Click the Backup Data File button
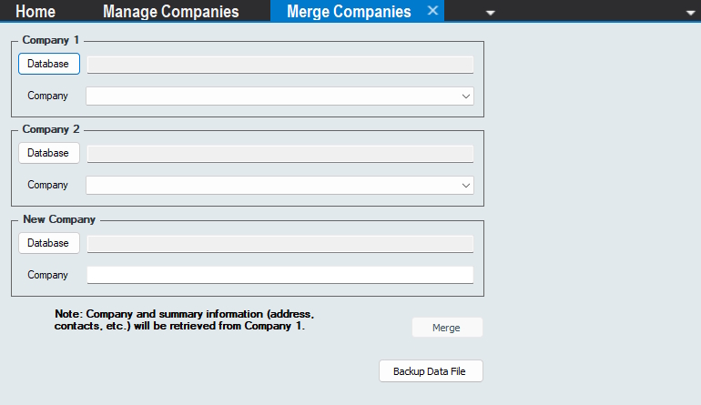Viewport: 701px width, 405px height. [x=431, y=371]
